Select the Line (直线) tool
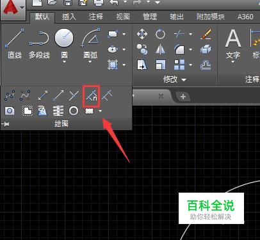The image size is (260, 240). click(14, 44)
